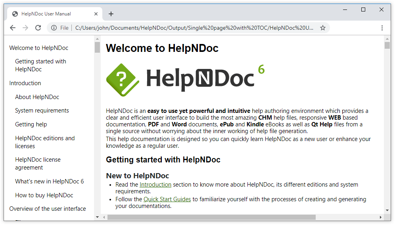Go to the Introduction sidebar topic

(25, 83)
